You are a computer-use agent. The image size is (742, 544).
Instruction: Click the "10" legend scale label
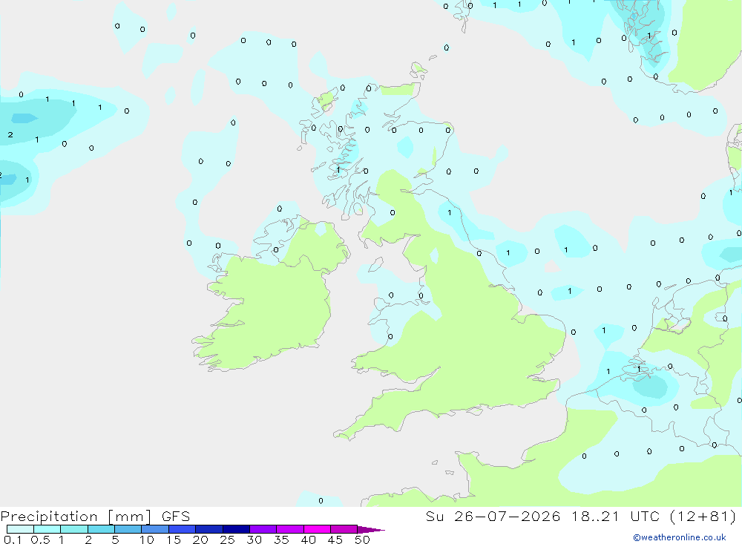click(146, 540)
